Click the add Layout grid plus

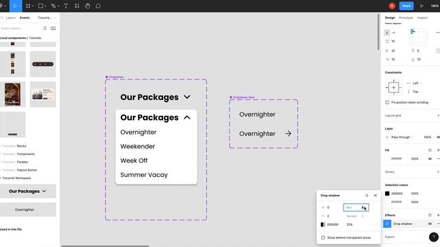pos(438,115)
